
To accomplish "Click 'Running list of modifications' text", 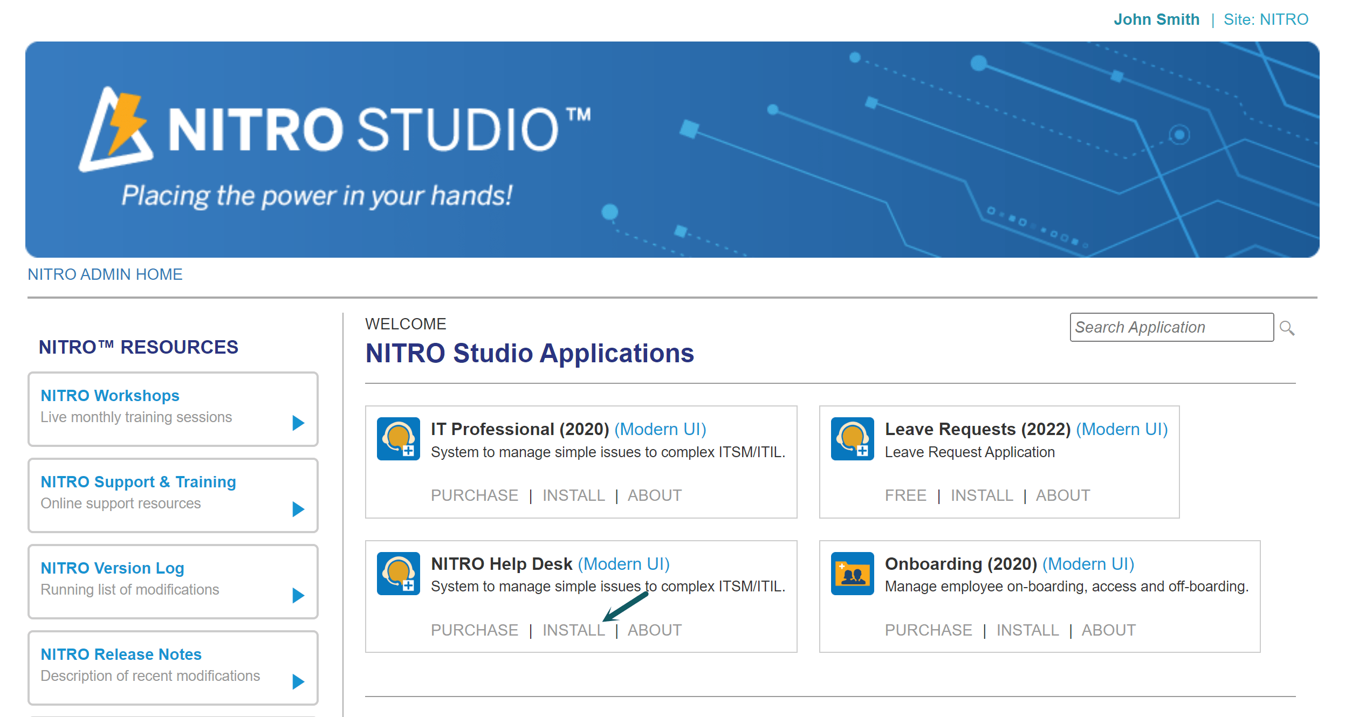I will [130, 590].
